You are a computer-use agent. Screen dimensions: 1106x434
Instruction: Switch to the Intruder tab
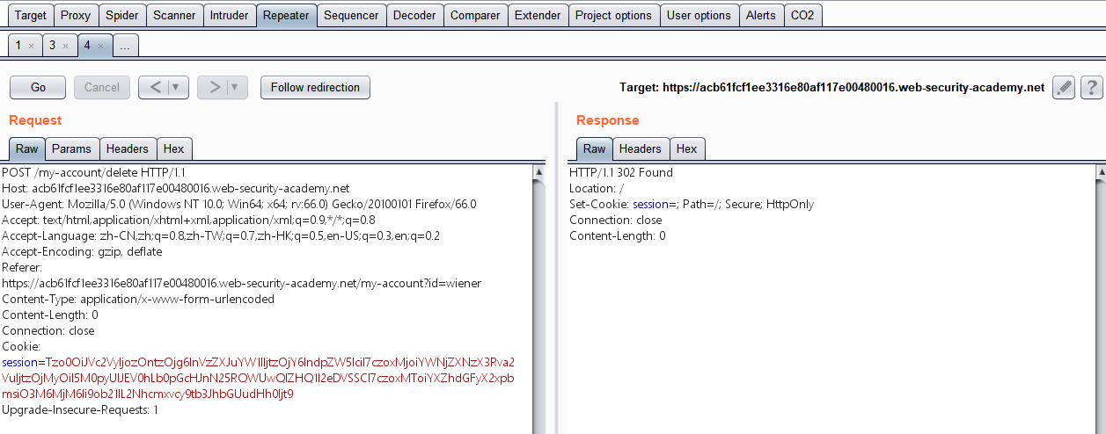click(x=230, y=15)
